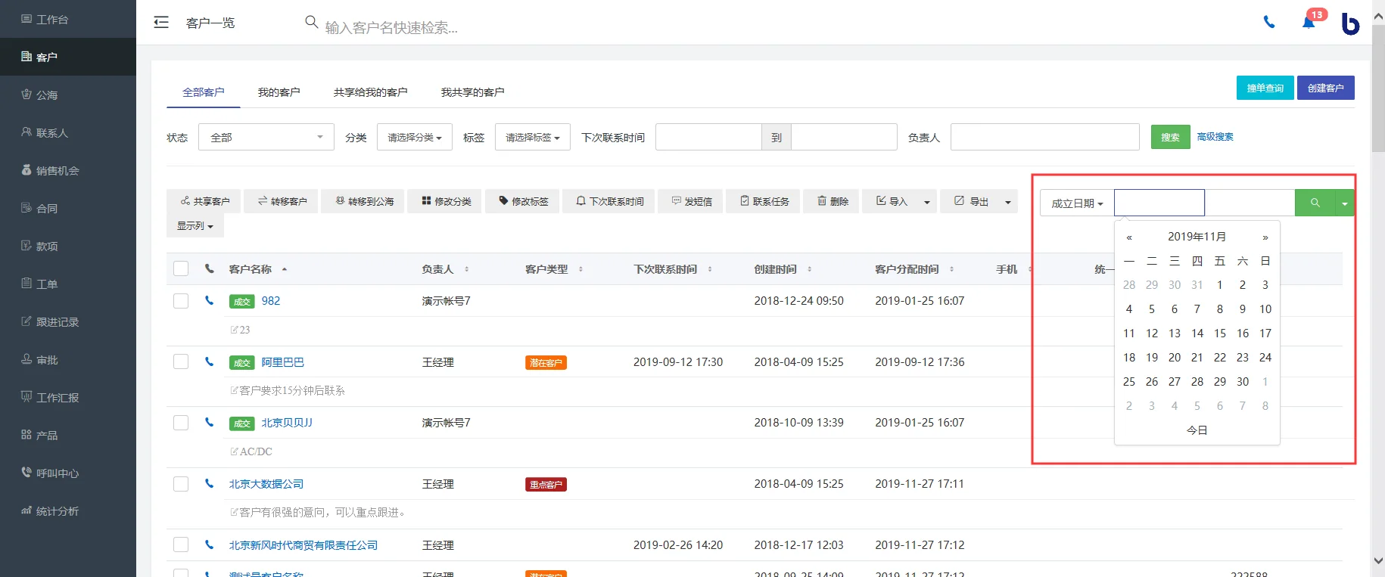Sort by 负责人 column arrows
Screen dimensions: 1385x577
click(x=466, y=269)
